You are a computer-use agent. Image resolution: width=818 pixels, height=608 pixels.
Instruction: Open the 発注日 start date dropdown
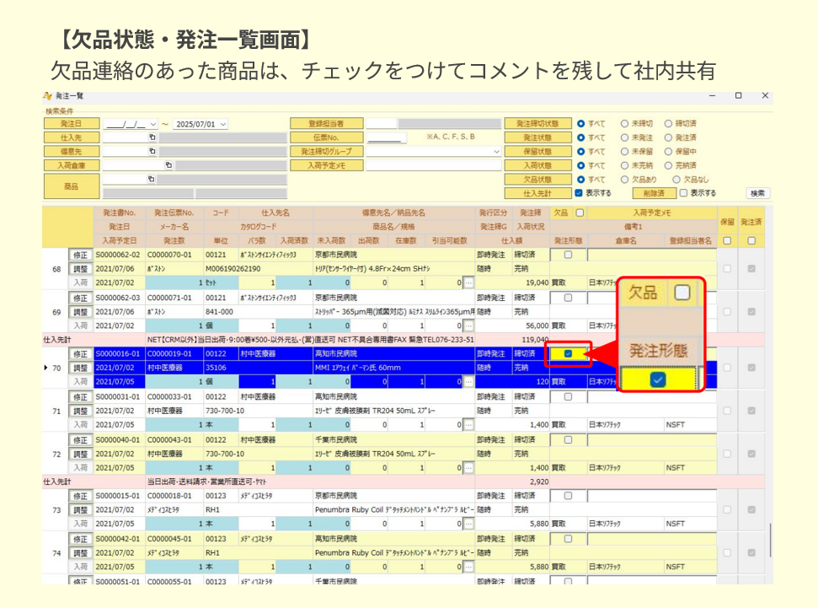pyautogui.click(x=152, y=123)
